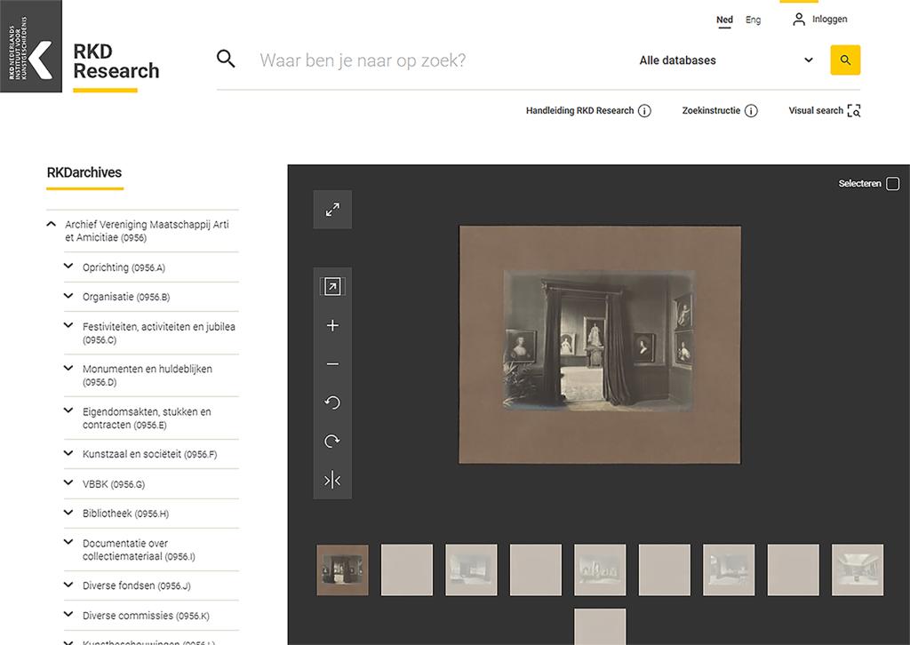
Task: Open image in new window via popout icon
Action: tap(332, 286)
